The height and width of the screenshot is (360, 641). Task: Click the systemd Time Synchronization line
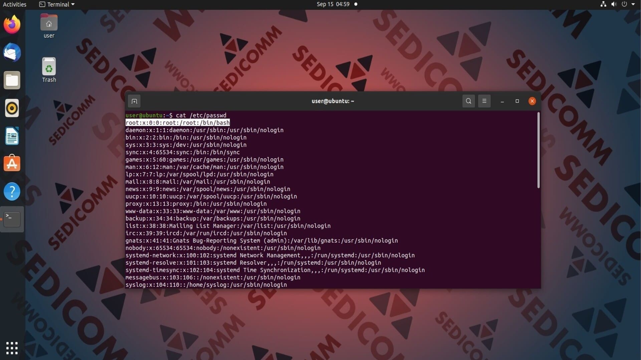pyautogui.click(x=275, y=270)
